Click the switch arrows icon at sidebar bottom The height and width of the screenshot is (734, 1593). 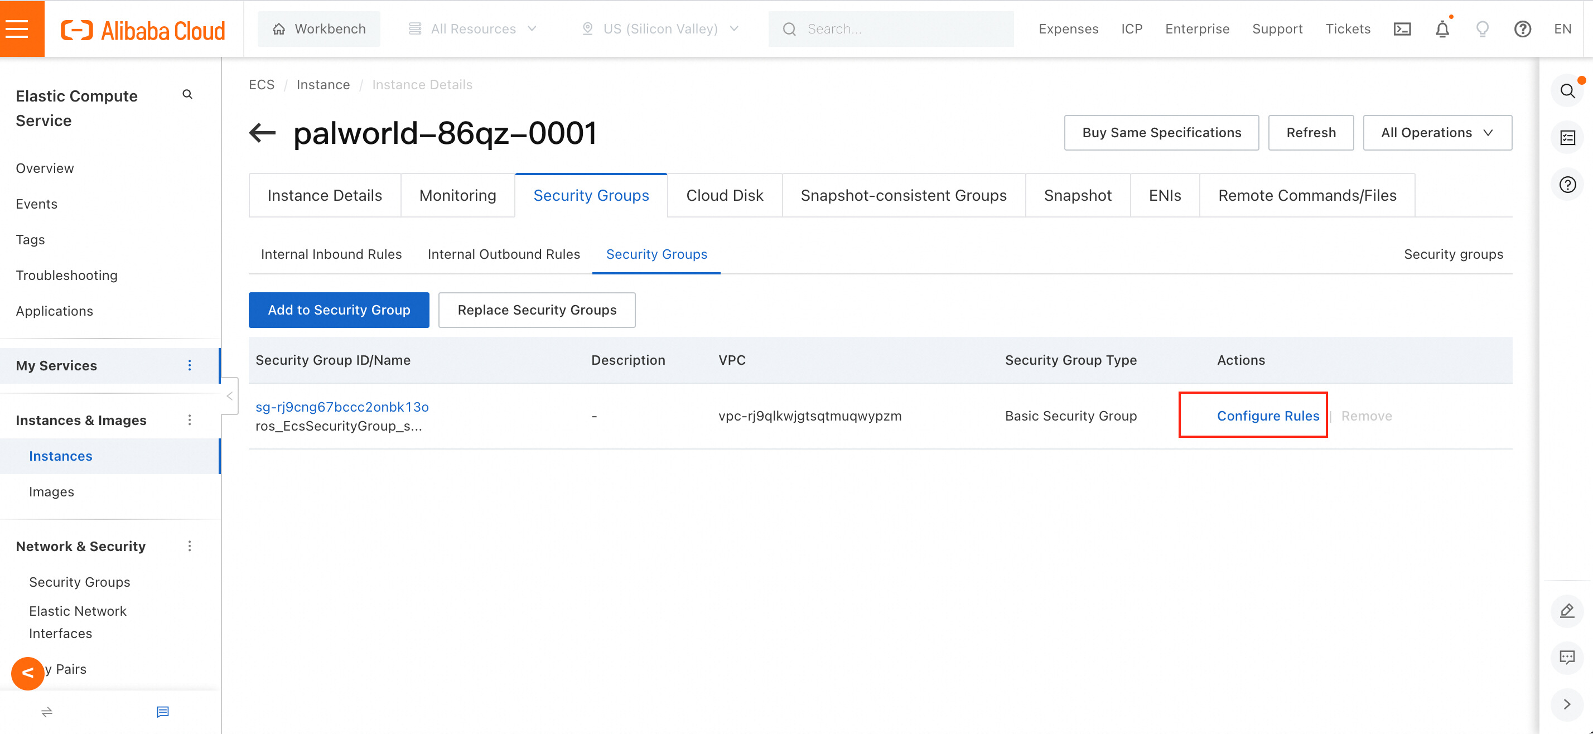tap(47, 712)
